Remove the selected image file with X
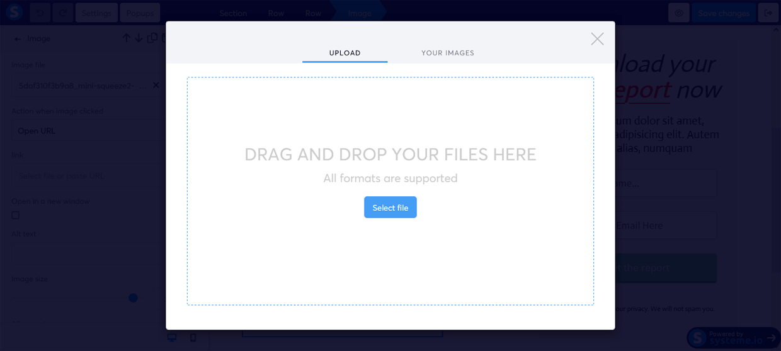Screen dimensions: 781x351 pyautogui.click(x=156, y=85)
